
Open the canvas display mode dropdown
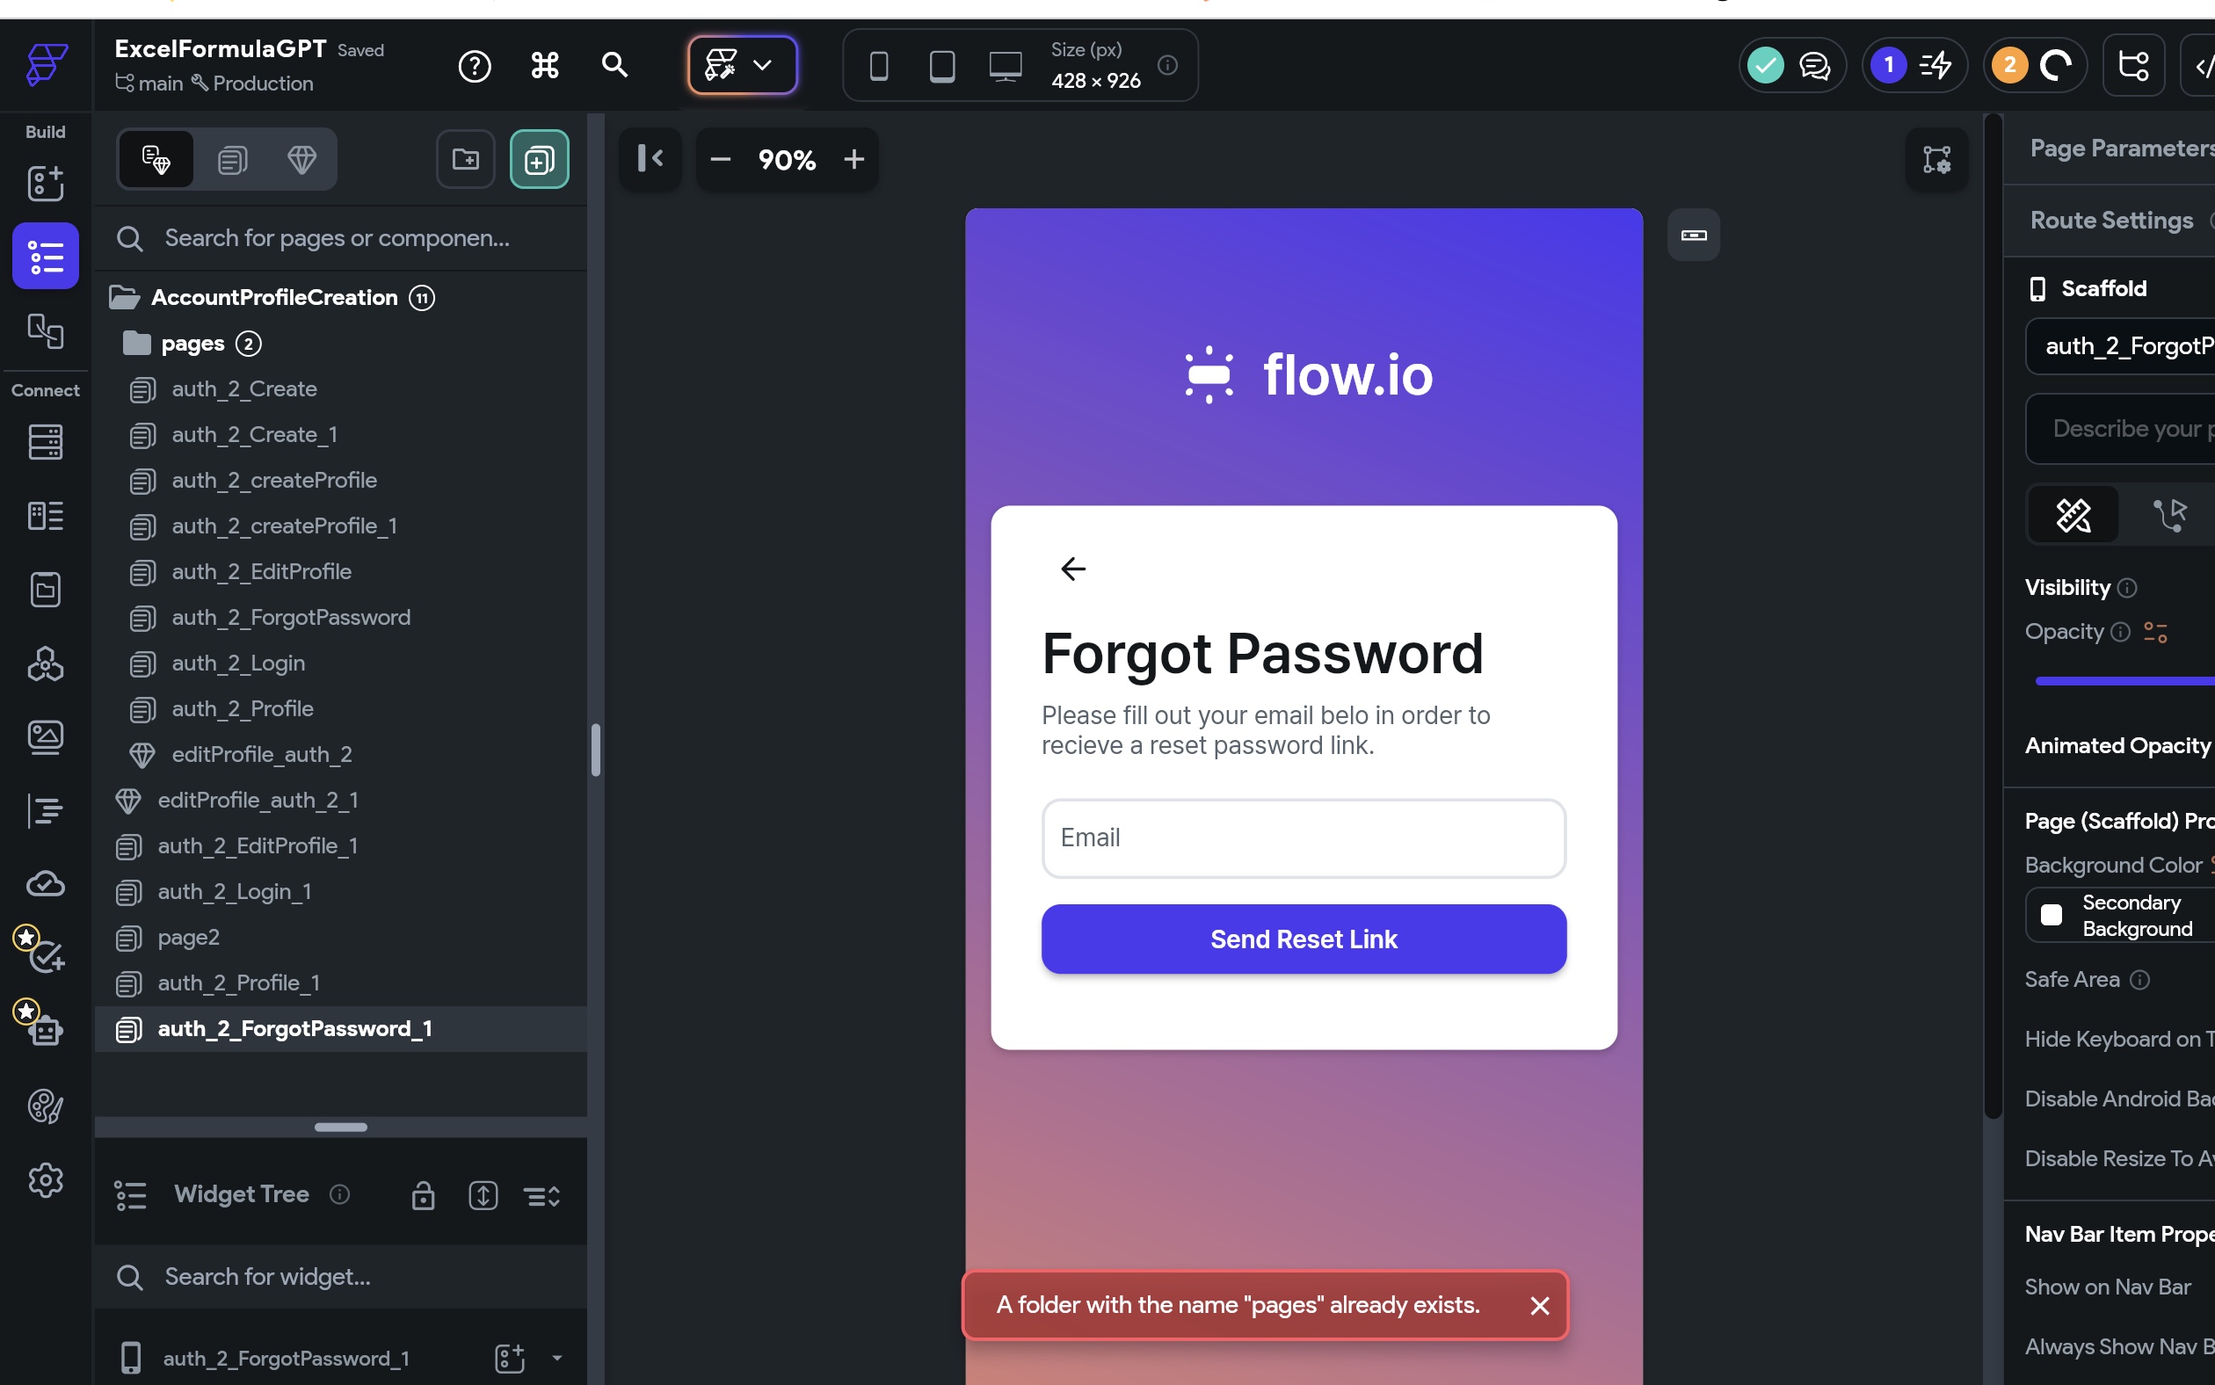(x=743, y=65)
